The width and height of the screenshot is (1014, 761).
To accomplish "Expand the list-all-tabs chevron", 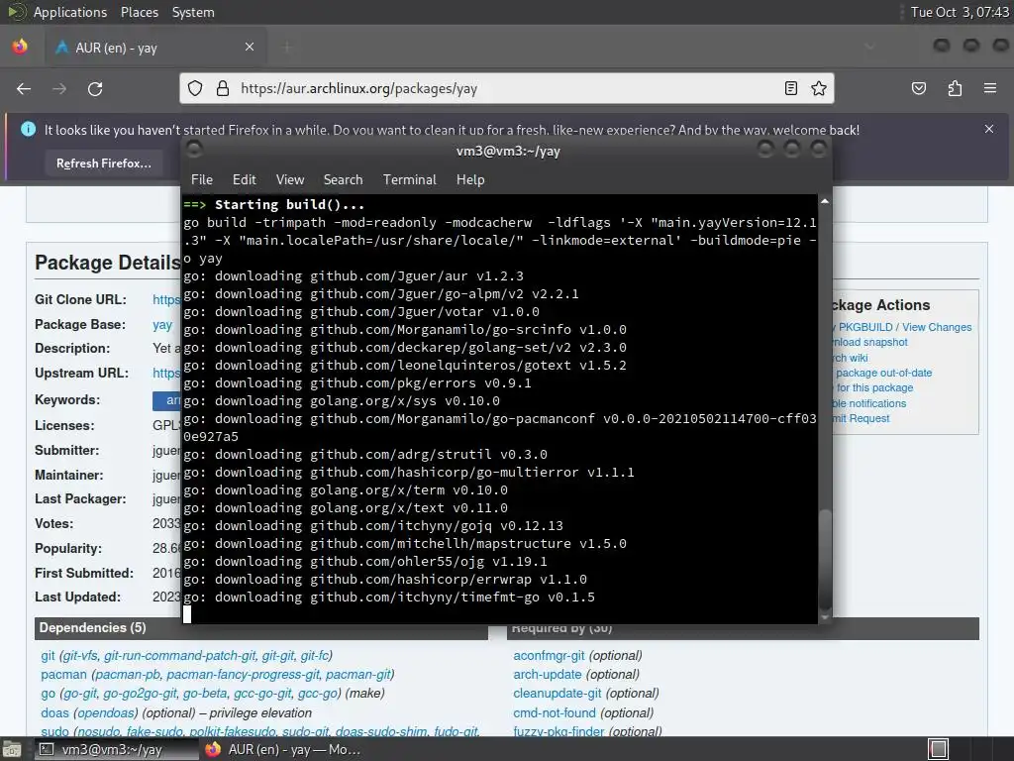I will (x=869, y=47).
